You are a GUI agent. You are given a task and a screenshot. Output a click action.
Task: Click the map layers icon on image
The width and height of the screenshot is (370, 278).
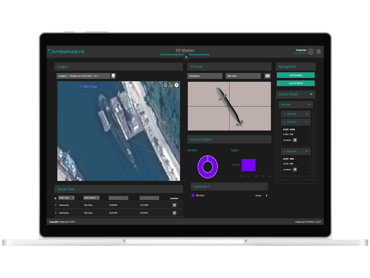(171, 85)
